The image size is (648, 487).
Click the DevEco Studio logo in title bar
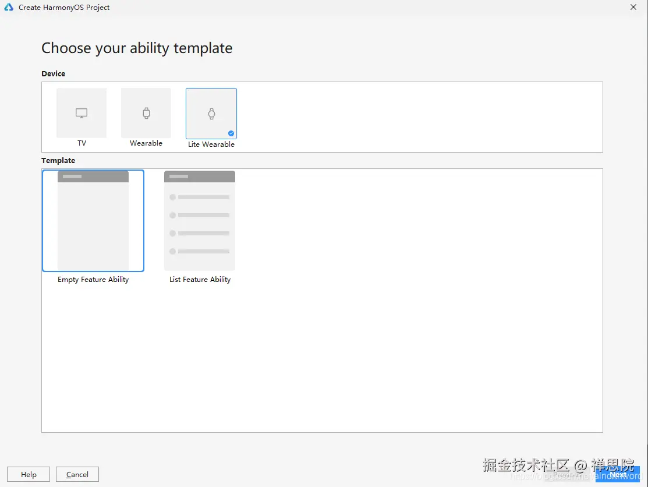pos(9,7)
